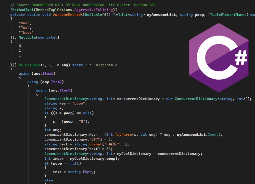Click the value 56
Screen dimensions: 255x184
pos(108,149)
